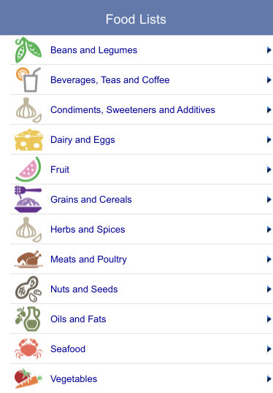This screenshot has width=273, height=393.
Task: Expand the Fruit row arrow
Action: point(269,169)
